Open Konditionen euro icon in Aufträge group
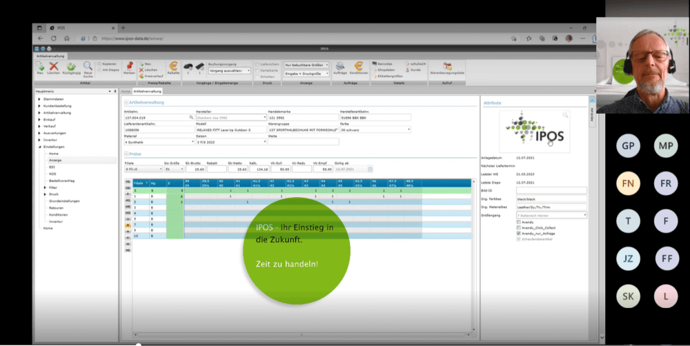 tap(359, 66)
